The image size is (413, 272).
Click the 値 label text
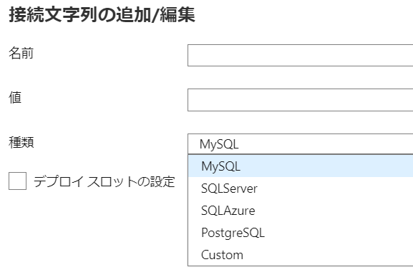pyautogui.click(x=15, y=98)
